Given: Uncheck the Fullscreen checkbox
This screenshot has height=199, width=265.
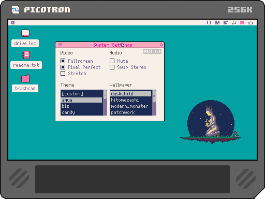Looking at the screenshot, I should point(63,61).
